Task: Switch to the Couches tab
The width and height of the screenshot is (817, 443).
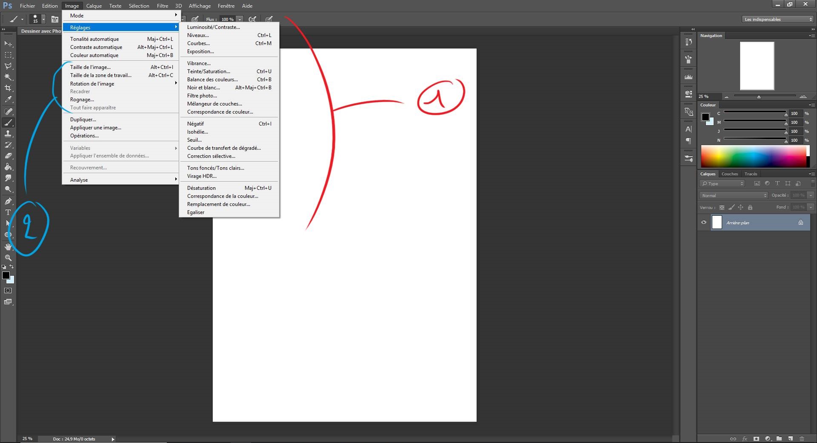Action: (729, 174)
